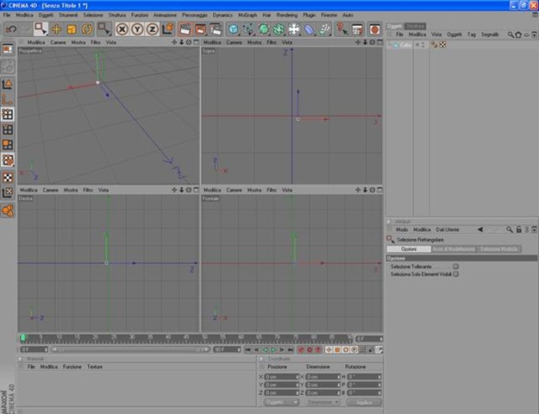Enable Selezione Tollerante checkbox
This screenshot has width=539, height=414.
pos(455,267)
